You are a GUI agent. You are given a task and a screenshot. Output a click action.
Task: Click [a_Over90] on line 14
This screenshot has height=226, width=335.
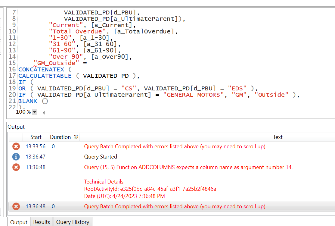(110, 57)
